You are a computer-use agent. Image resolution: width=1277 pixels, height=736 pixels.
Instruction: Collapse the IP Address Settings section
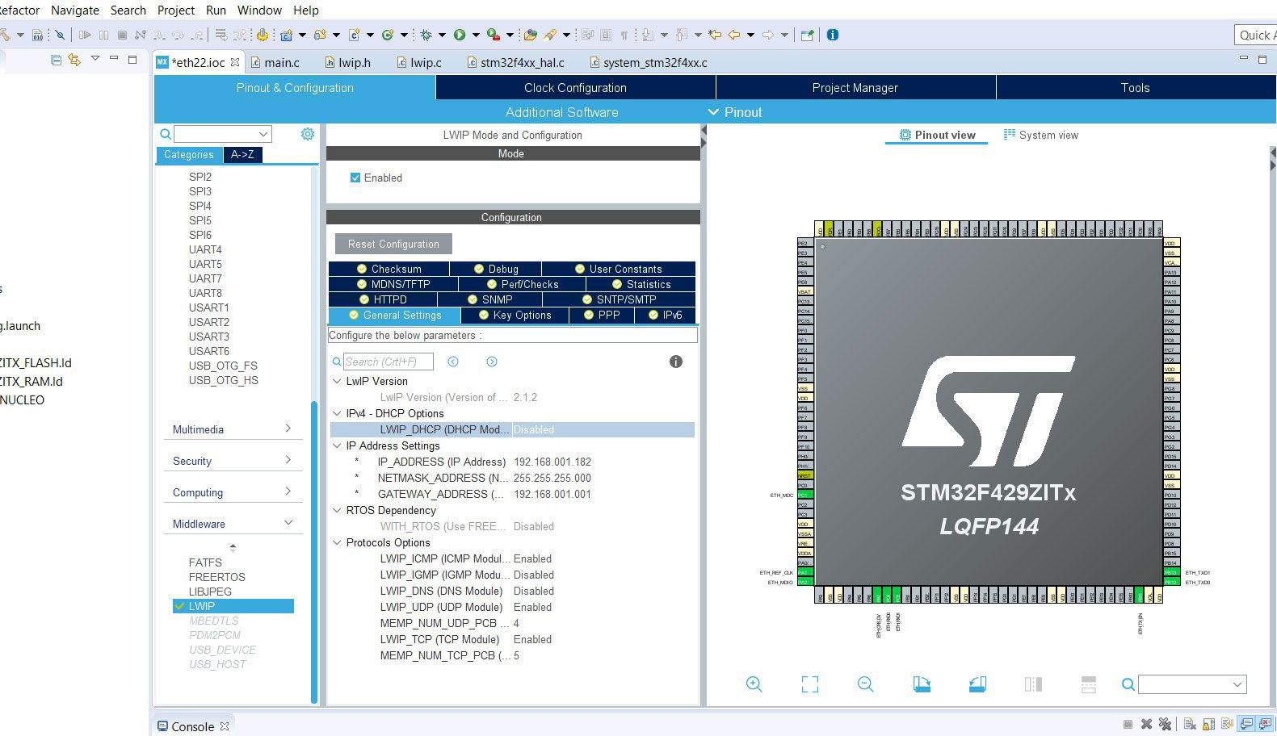coord(337,445)
